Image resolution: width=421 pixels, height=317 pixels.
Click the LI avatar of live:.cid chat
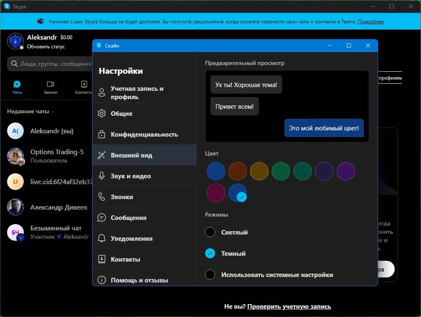click(x=15, y=182)
